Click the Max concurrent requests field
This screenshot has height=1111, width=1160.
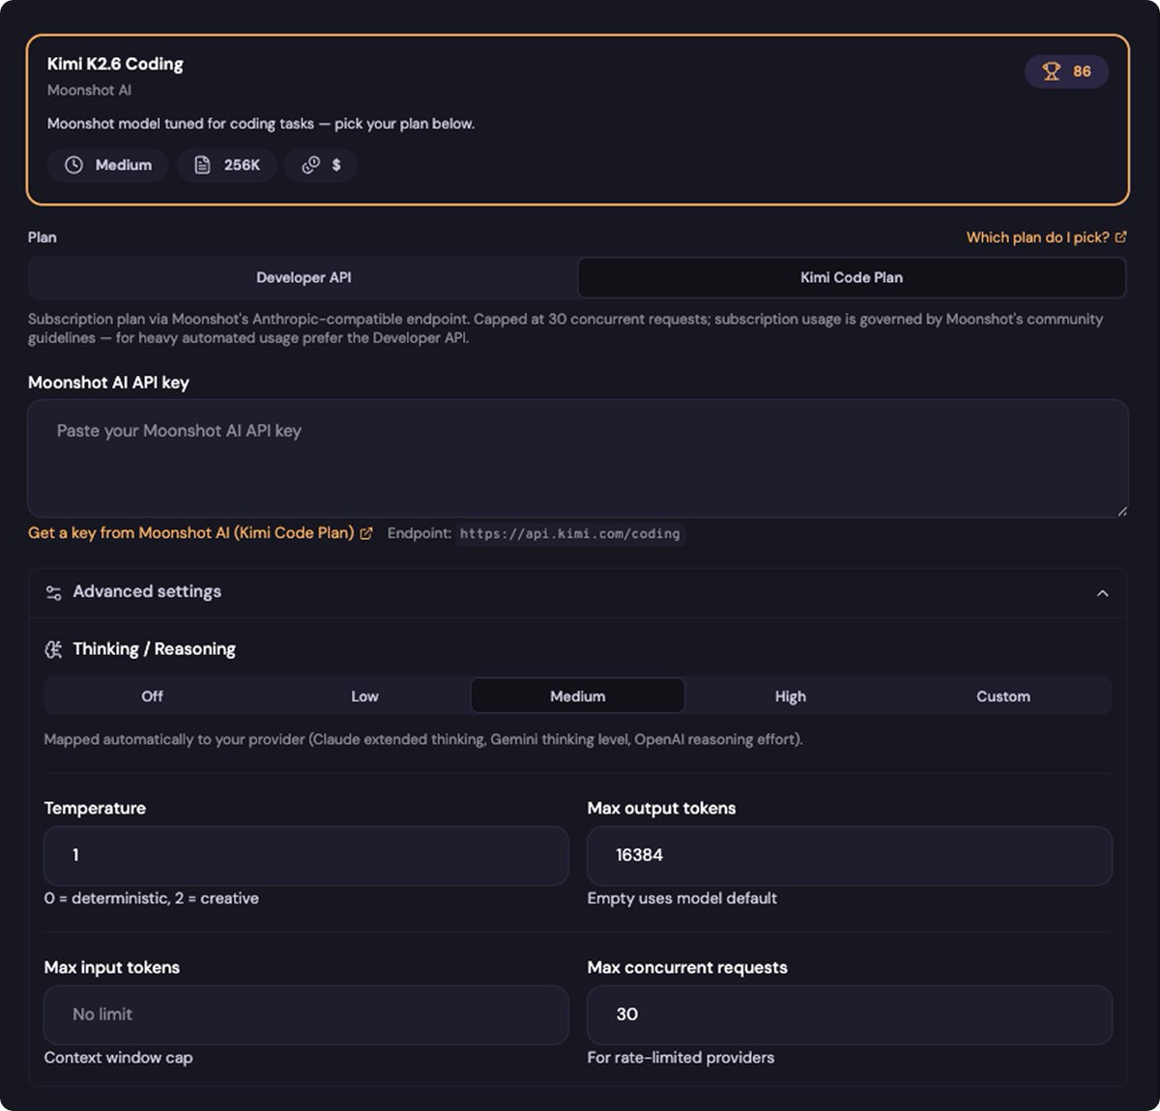(850, 1014)
